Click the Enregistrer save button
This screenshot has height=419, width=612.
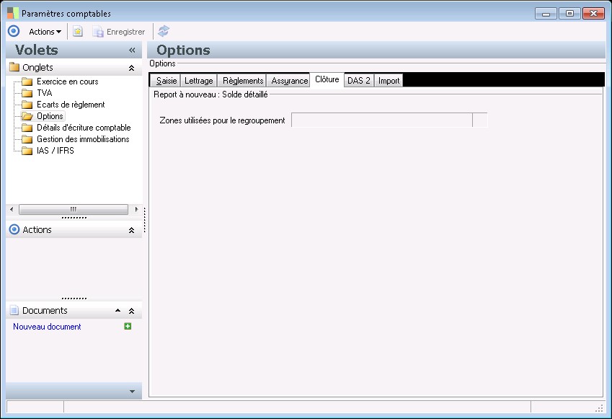click(x=119, y=32)
